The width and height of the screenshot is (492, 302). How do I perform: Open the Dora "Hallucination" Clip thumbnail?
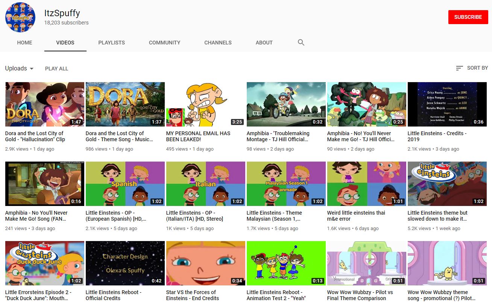[x=45, y=104]
